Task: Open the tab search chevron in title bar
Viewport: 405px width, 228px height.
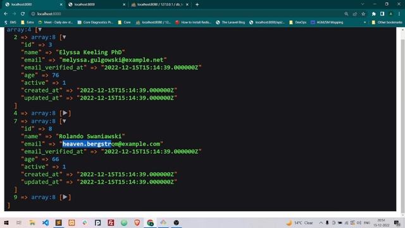Action: [x=363, y=4]
